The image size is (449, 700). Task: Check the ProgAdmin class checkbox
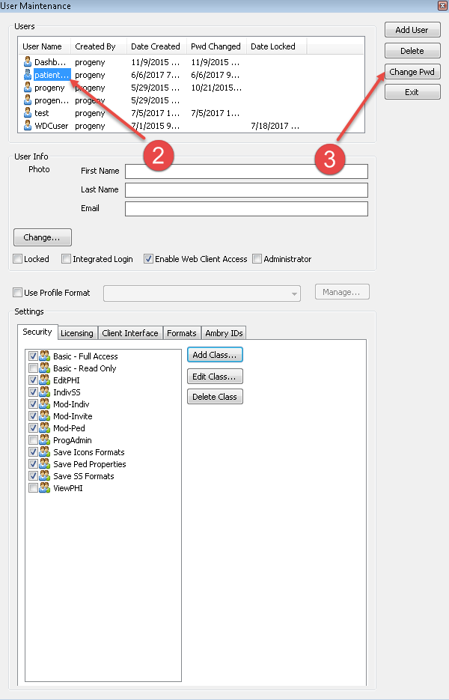[33, 439]
